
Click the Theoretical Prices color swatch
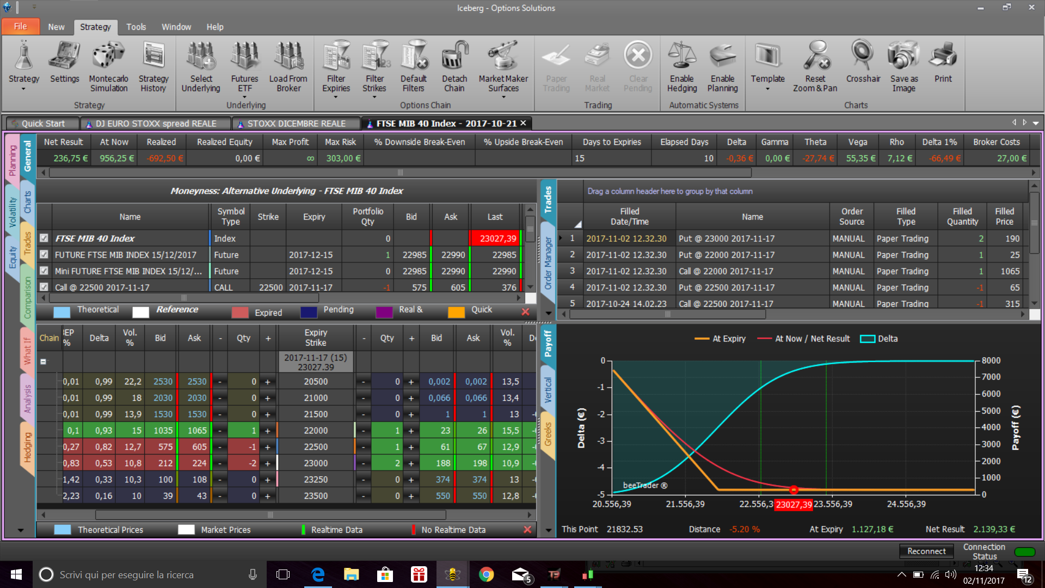tap(63, 530)
